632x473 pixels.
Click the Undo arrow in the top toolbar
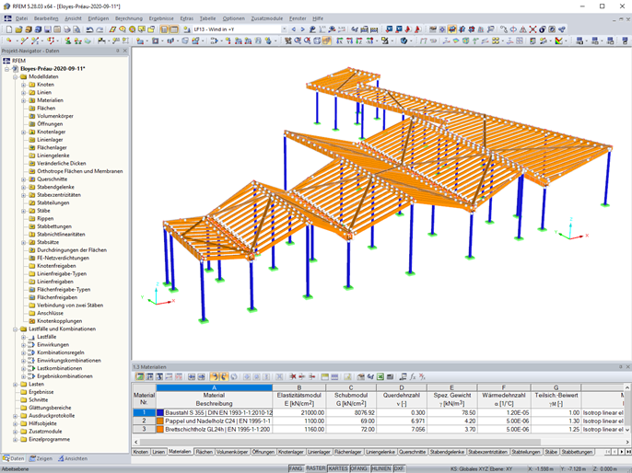pos(89,29)
